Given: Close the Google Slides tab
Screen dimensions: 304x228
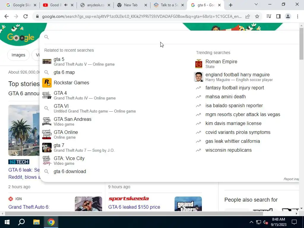Looking at the screenshot, I should 35,5.
